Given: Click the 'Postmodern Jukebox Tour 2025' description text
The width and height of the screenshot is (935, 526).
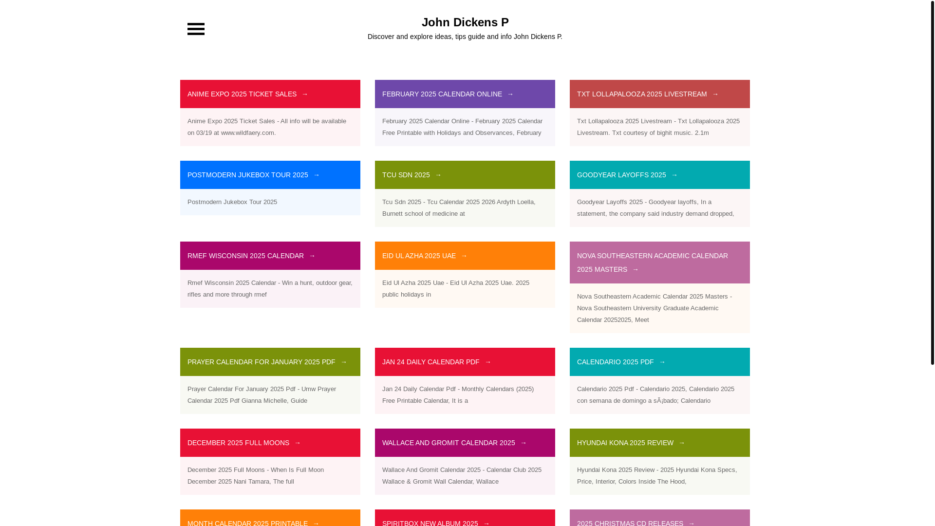Looking at the screenshot, I should coord(232,202).
